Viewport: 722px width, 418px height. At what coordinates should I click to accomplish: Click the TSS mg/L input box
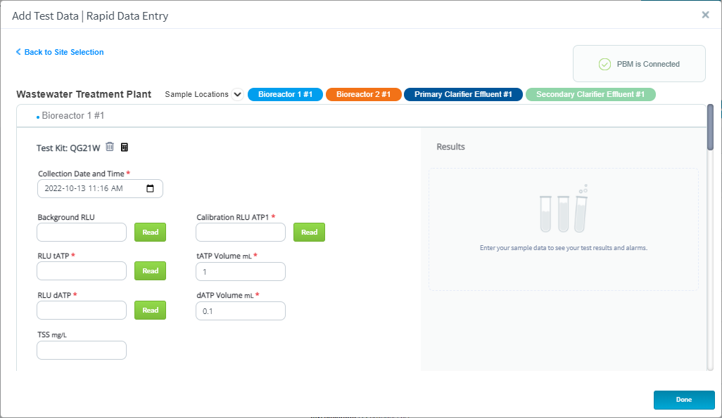click(x=82, y=351)
